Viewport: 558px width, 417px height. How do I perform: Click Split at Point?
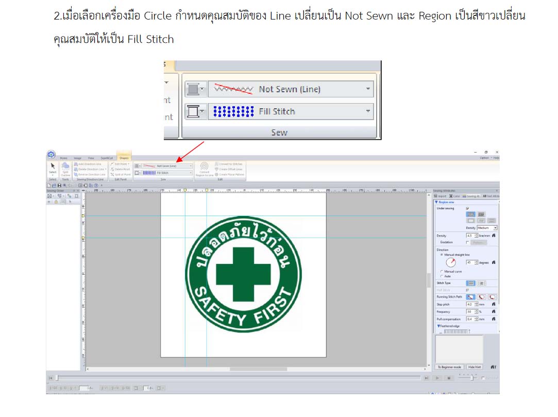click(120, 175)
